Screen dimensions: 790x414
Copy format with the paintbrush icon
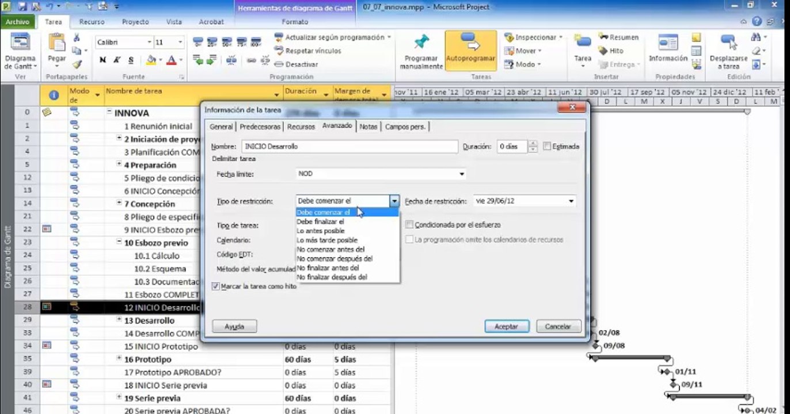77,64
